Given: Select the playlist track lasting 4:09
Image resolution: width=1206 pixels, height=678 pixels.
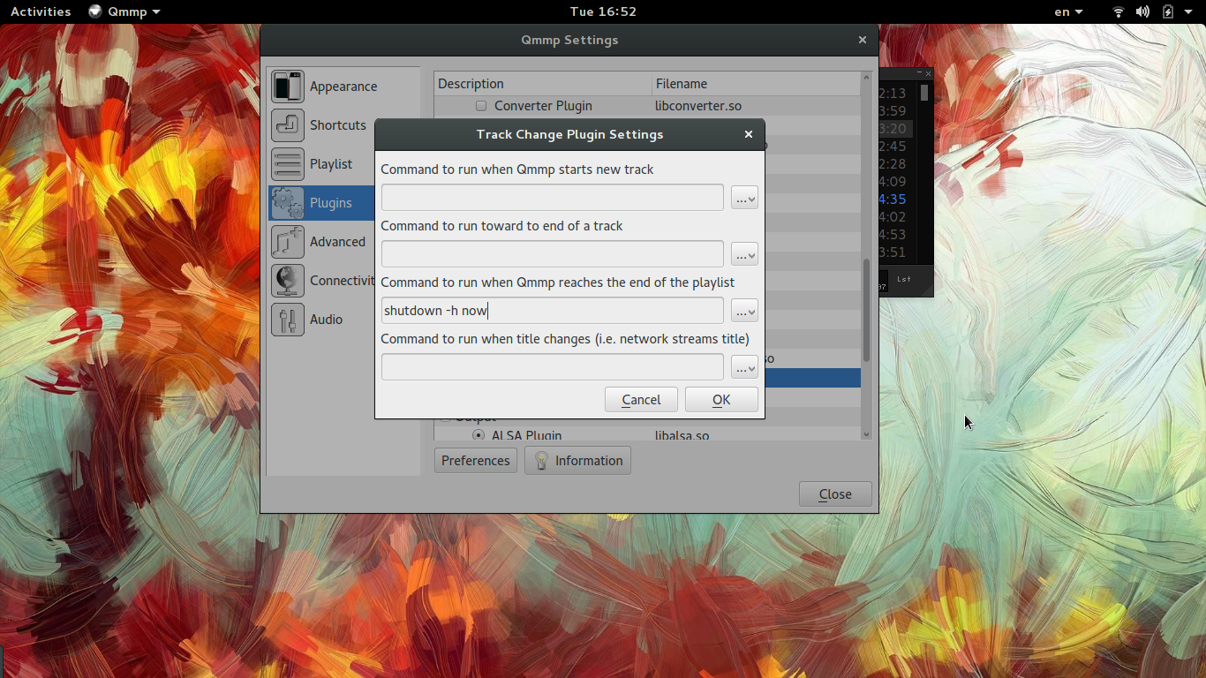Looking at the screenshot, I should point(893,182).
